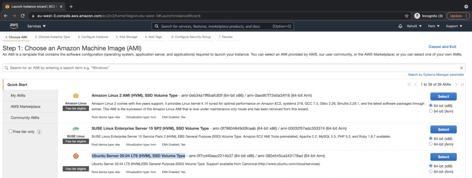Viewport: 472px width, 178px height.
Task: Select 64-bit (Arm) for Ubuntu Server
Action: coord(431,172)
